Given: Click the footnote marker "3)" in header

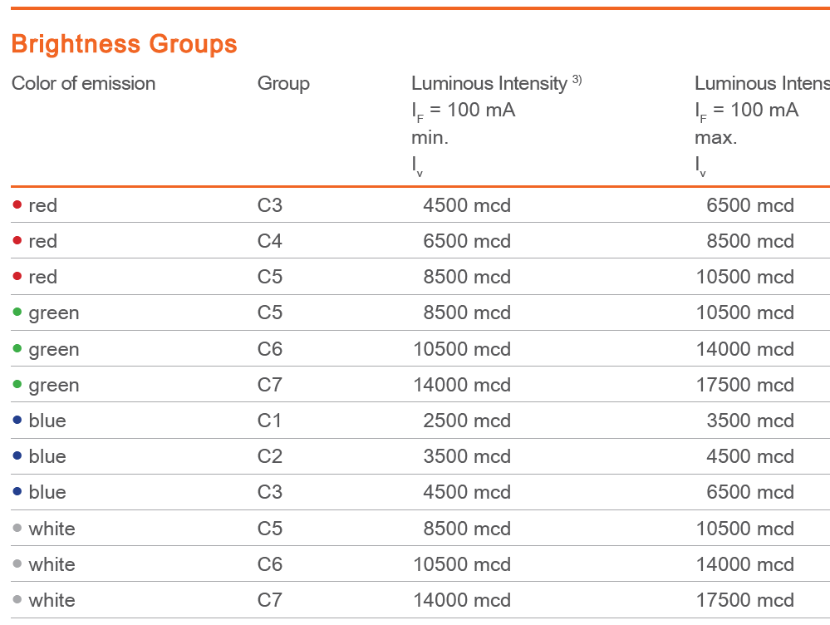Looking at the screenshot, I should (x=577, y=80).
